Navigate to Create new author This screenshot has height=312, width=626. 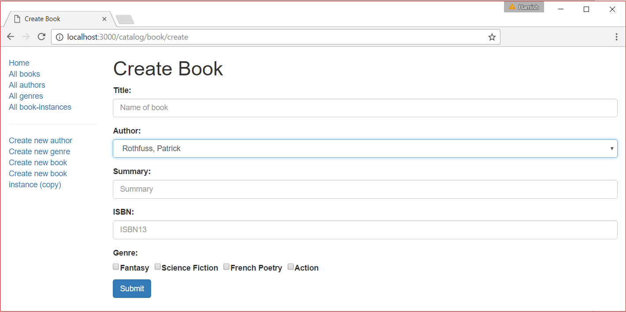tap(41, 140)
